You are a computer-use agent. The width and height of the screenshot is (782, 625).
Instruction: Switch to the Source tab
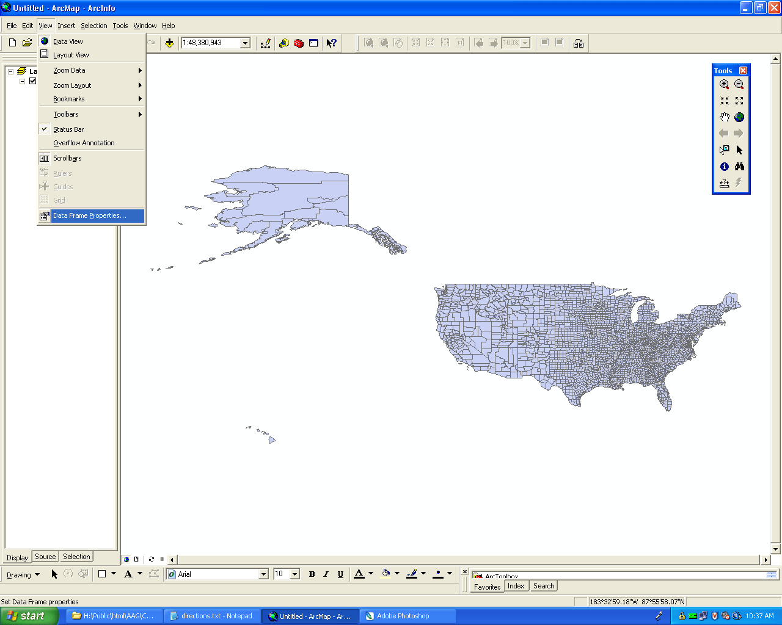tap(45, 557)
